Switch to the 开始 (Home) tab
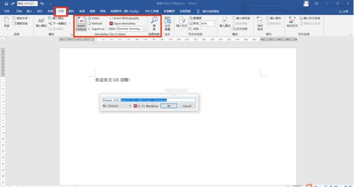The width and height of the screenshot is (354, 187). click(19, 11)
